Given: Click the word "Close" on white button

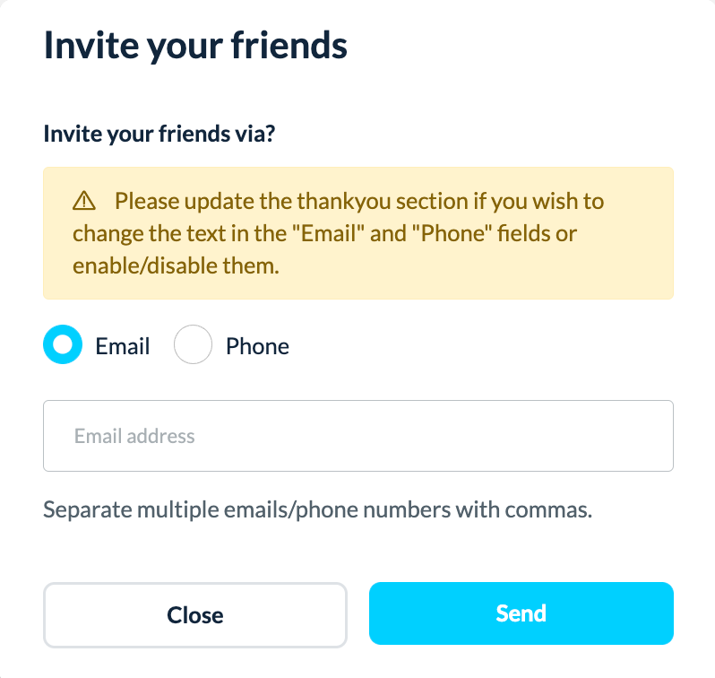Looking at the screenshot, I should pos(195,615).
